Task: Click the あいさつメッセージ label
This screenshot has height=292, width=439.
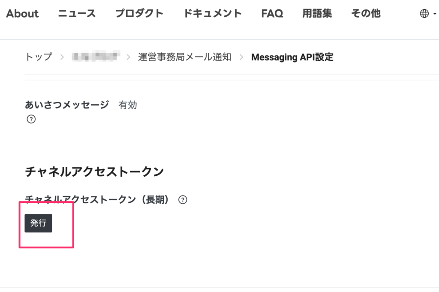Action: pyautogui.click(x=67, y=105)
